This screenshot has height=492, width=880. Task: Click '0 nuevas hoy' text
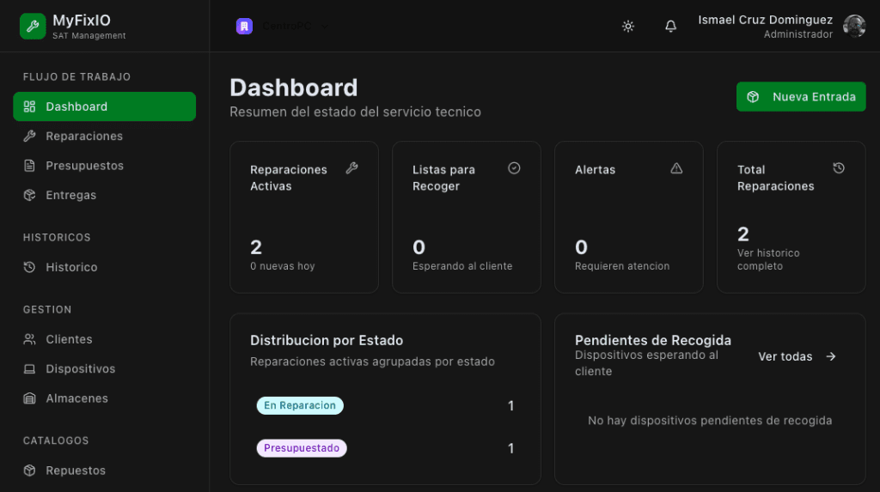[282, 266]
